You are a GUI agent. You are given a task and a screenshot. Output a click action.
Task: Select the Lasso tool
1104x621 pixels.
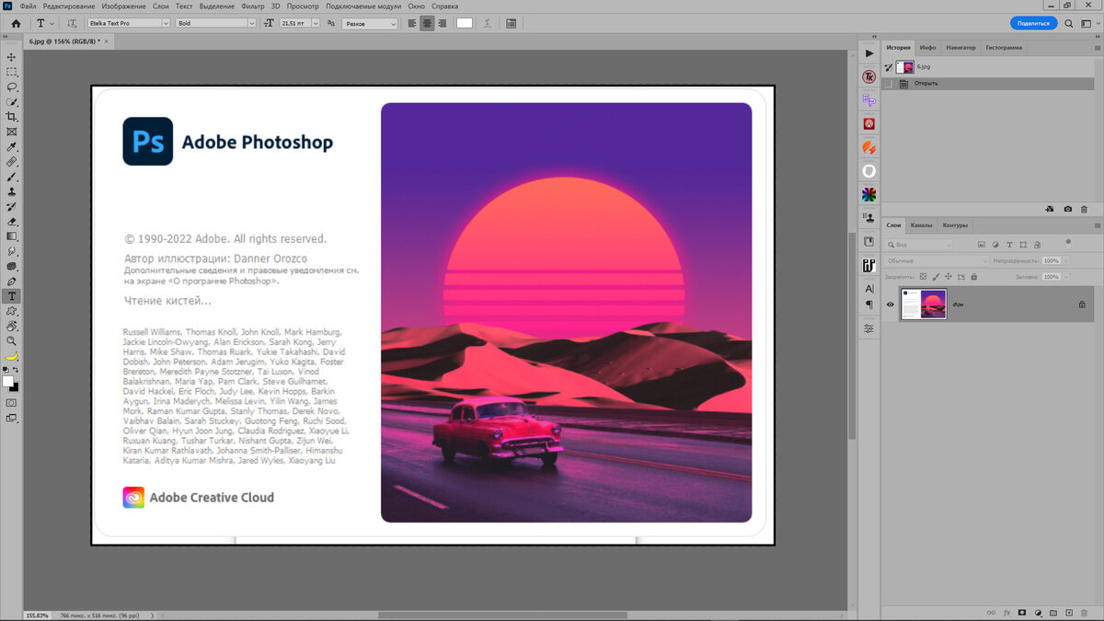point(12,86)
